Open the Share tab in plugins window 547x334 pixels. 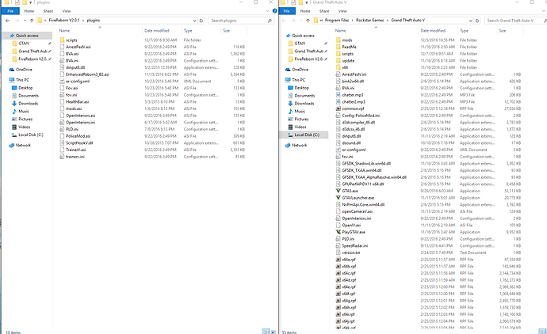click(x=48, y=11)
